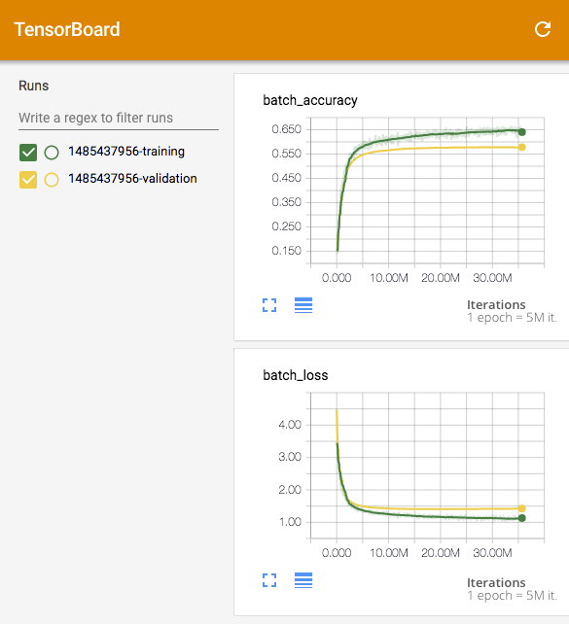569x624 pixels.
Task: Uncheck the 1485437956-validation run checkbox
Action: click(x=28, y=180)
